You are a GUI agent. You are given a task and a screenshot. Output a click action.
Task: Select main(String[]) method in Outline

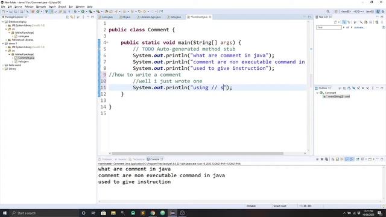pyautogui.click(x=337, y=96)
